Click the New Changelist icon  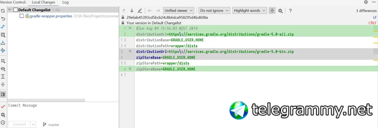click(3, 35)
